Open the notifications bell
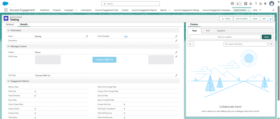The width and height of the screenshot is (280, 119). click(x=265, y=4)
